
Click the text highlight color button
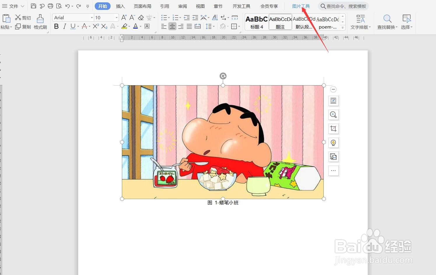[x=124, y=26]
